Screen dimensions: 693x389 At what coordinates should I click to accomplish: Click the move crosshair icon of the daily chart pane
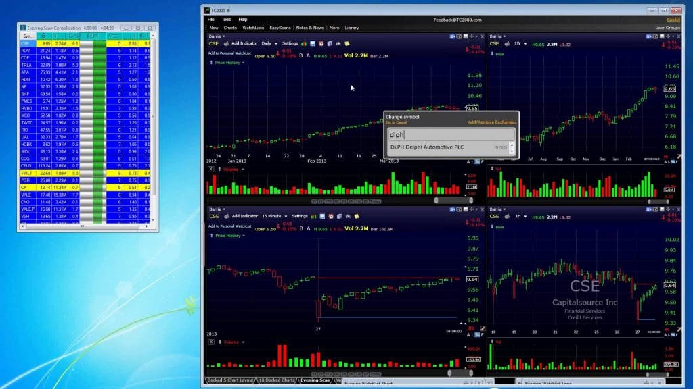472,36
